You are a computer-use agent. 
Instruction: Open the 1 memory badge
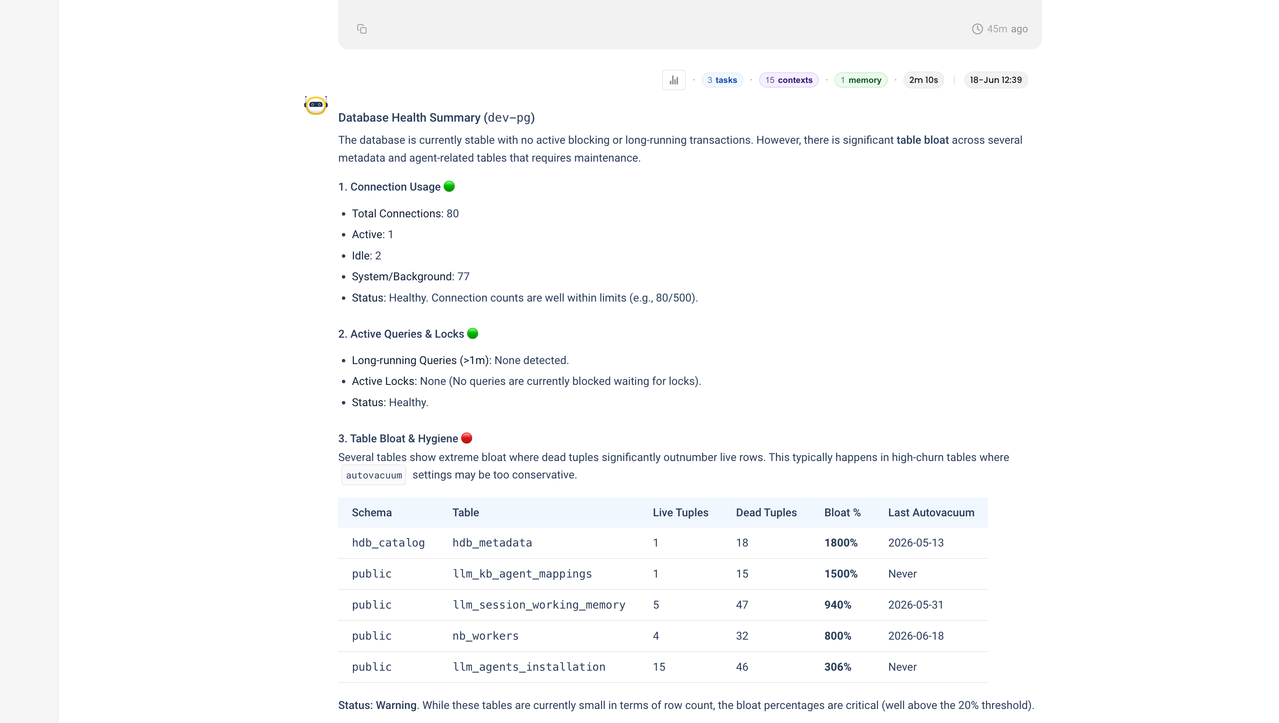(860, 80)
